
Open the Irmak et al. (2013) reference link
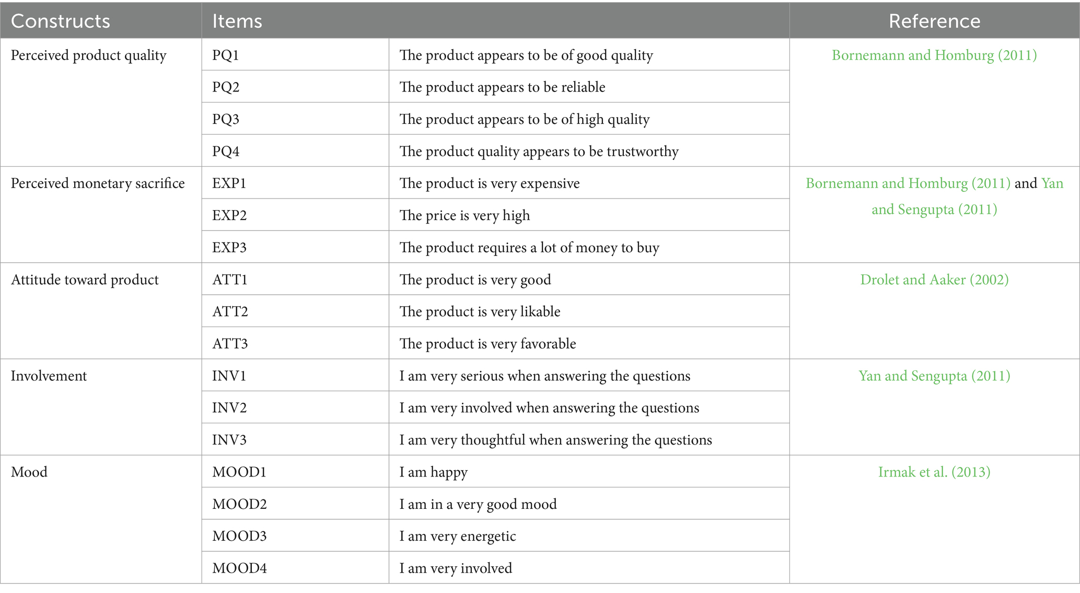coord(934,472)
